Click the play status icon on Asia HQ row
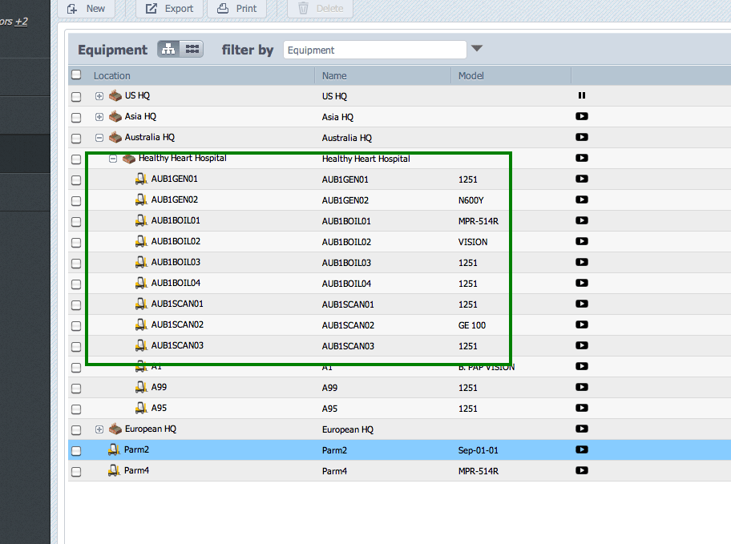Screen dimensions: 731x544 (581, 116)
